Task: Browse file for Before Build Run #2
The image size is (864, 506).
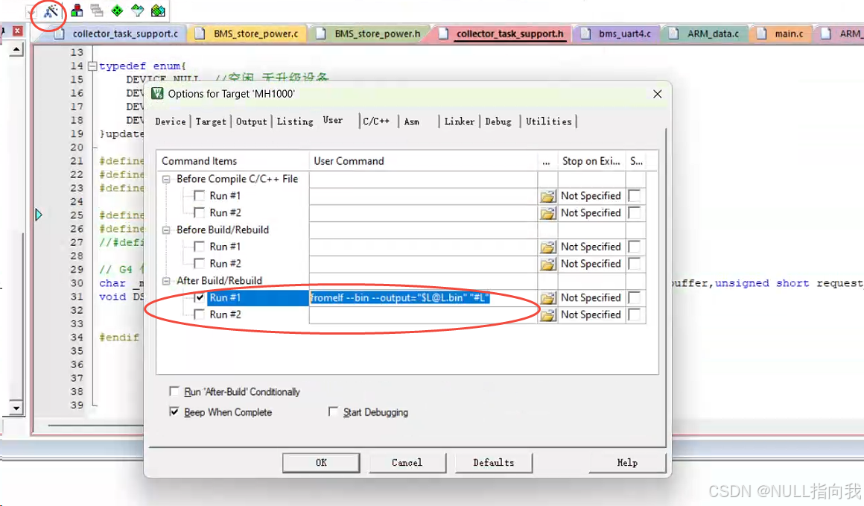Action: point(547,264)
